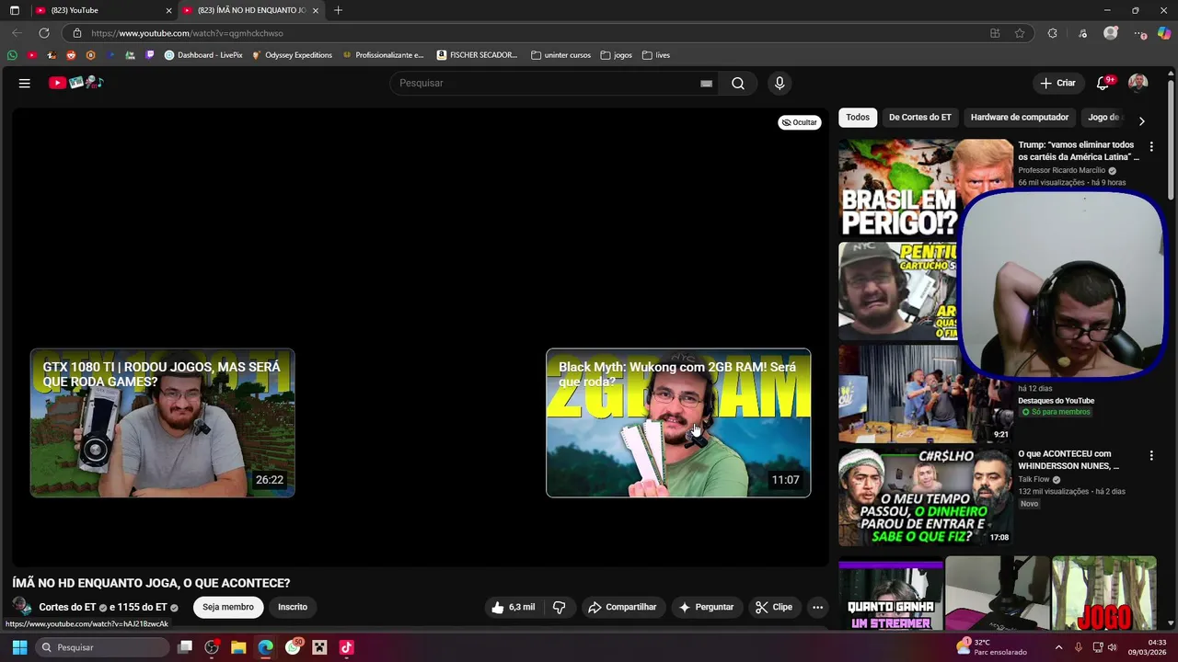This screenshot has height=662, width=1178.
Task: Open WhatsApp bookmark icon
Action: click(12, 55)
